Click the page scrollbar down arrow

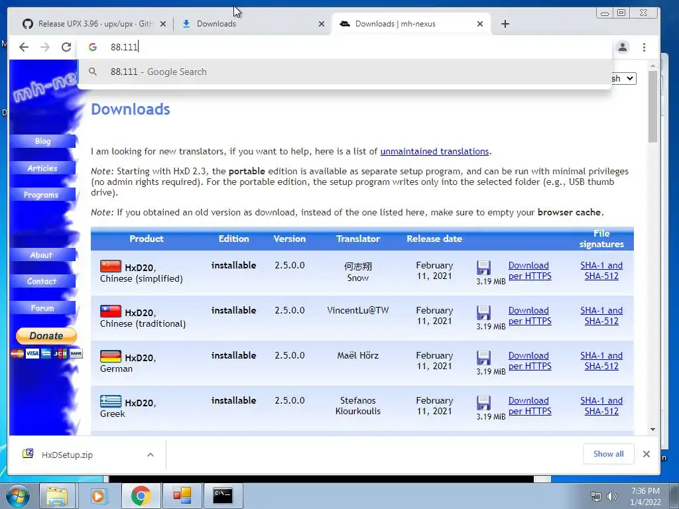tap(652, 429)
